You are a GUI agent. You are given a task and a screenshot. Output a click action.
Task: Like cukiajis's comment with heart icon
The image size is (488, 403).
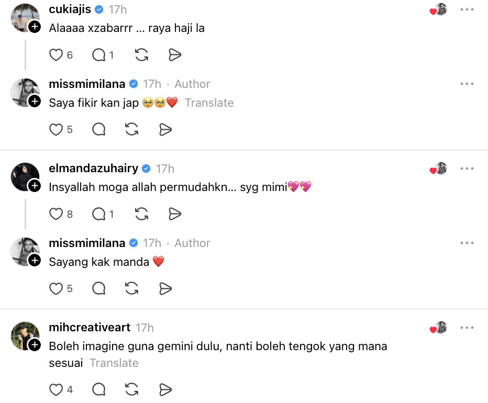coord(56,55)
